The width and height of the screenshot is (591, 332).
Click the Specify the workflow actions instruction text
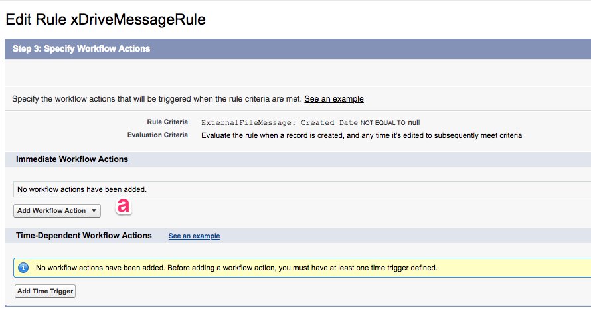[157, 99]
